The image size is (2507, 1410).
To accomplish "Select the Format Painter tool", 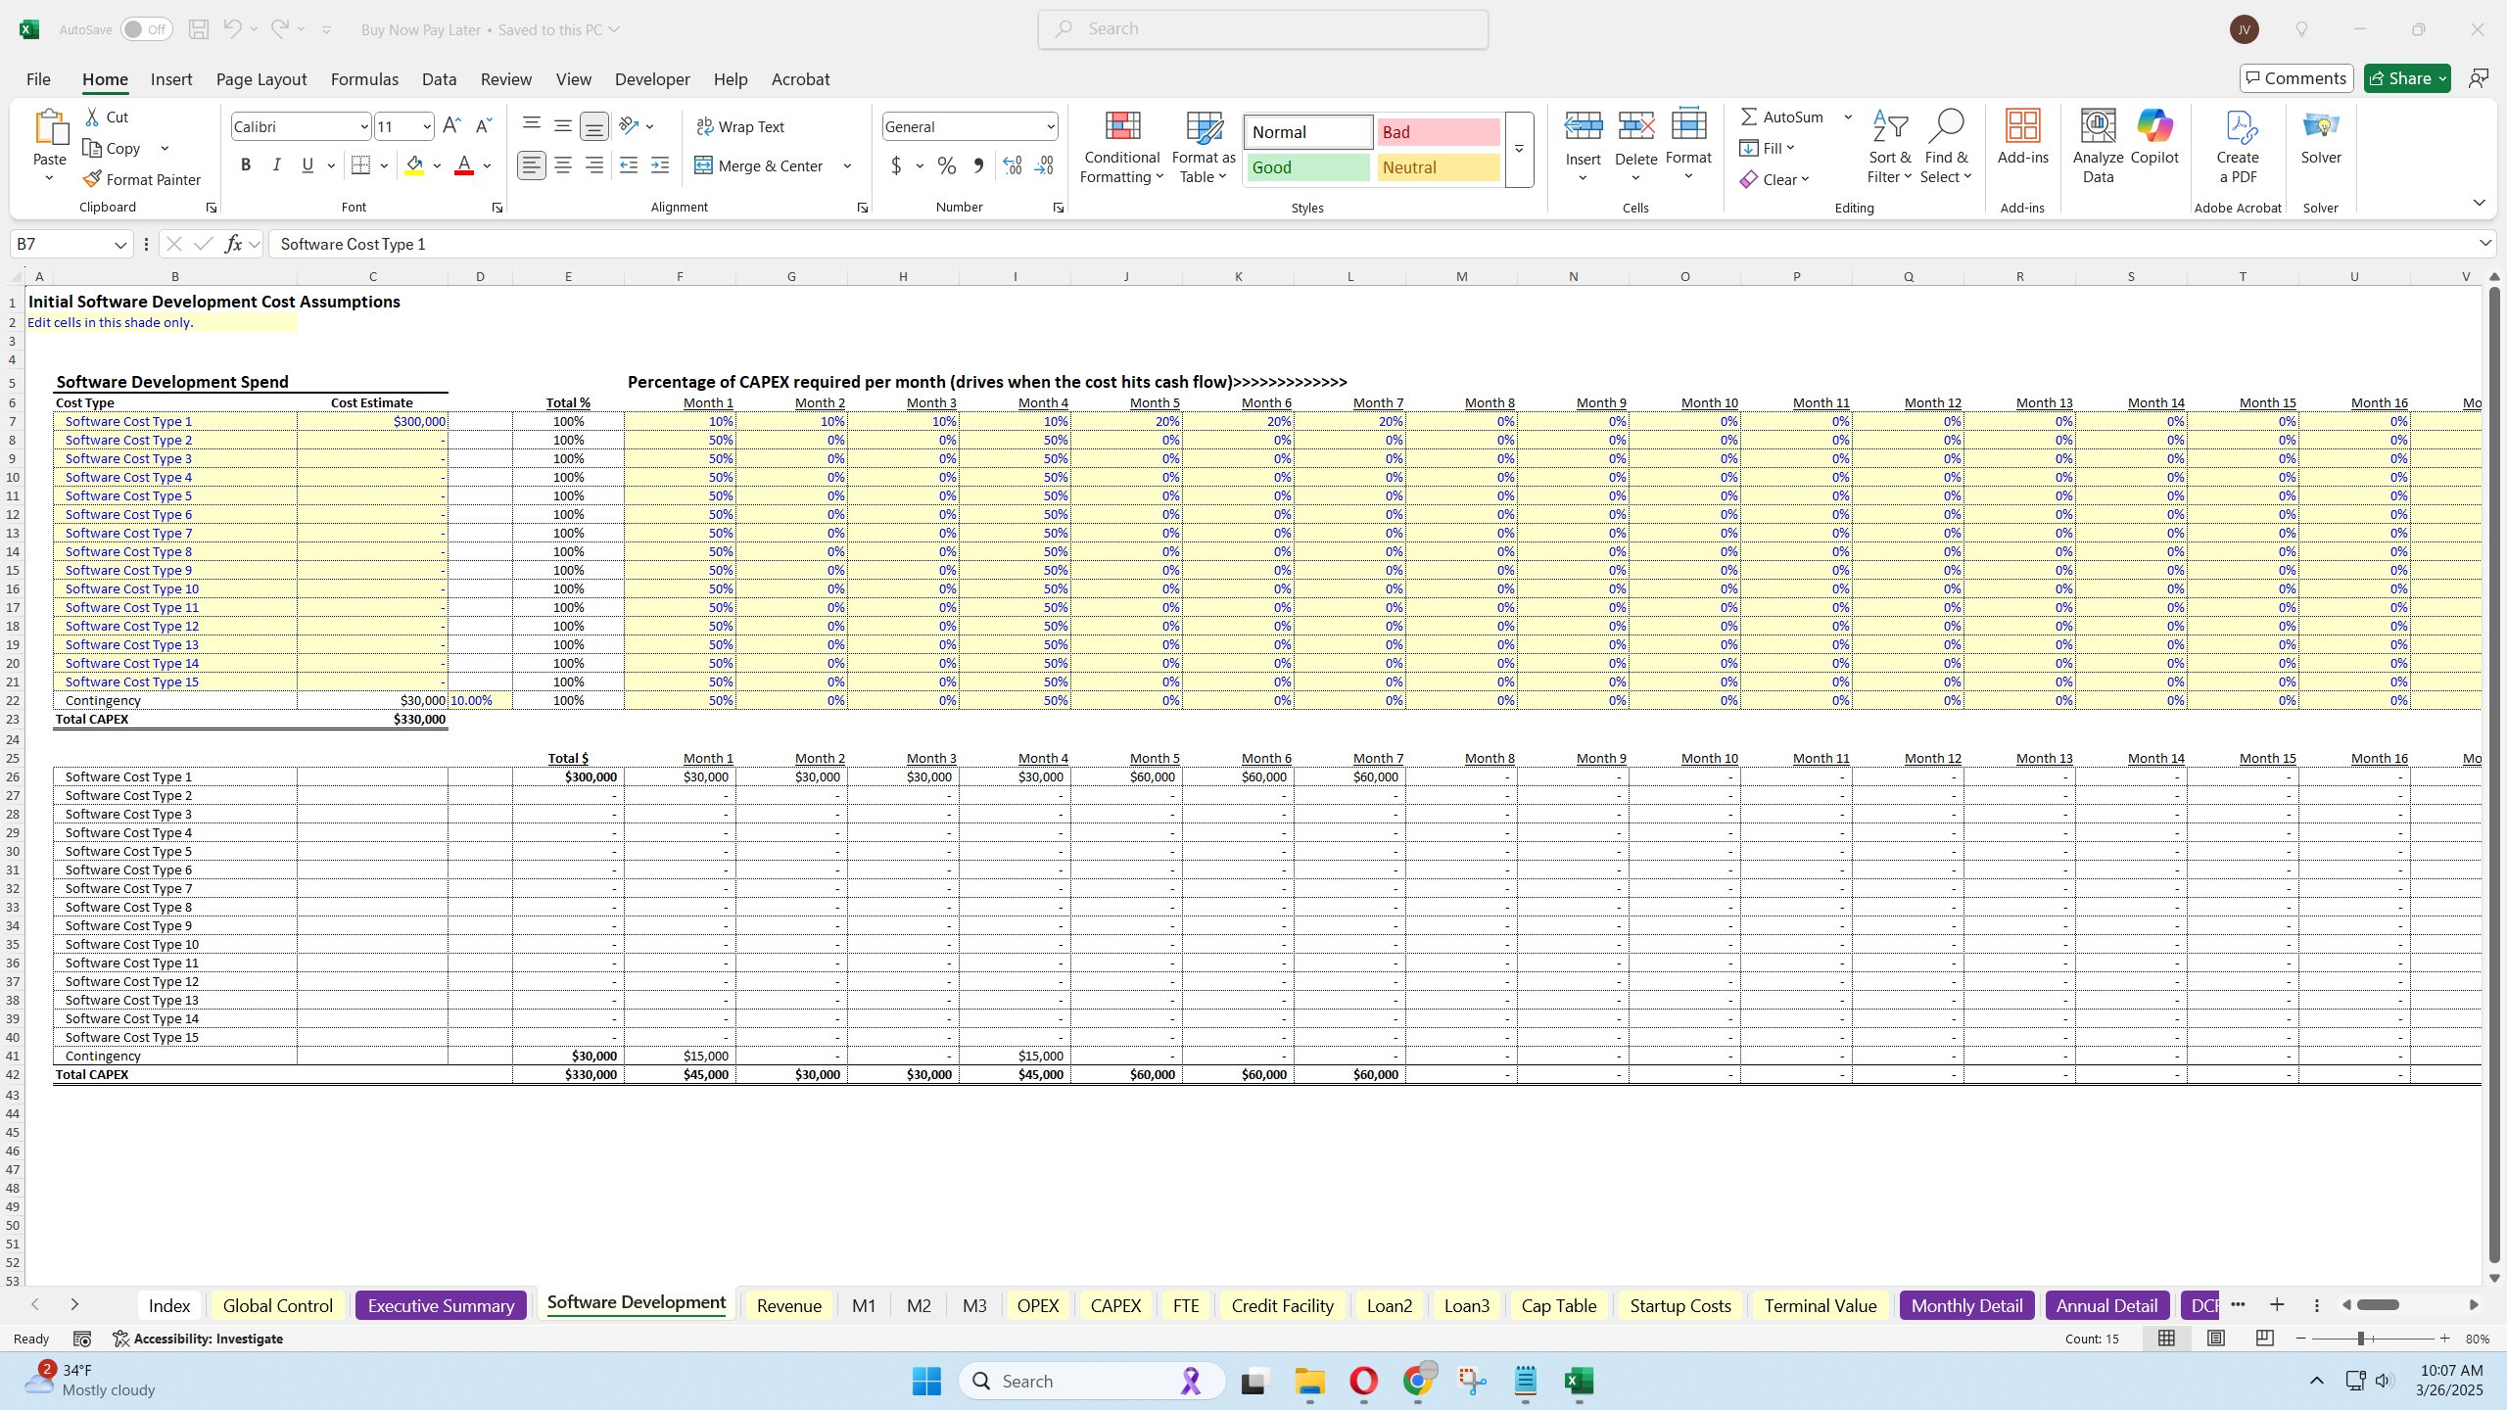I will [x=143, y=179].
